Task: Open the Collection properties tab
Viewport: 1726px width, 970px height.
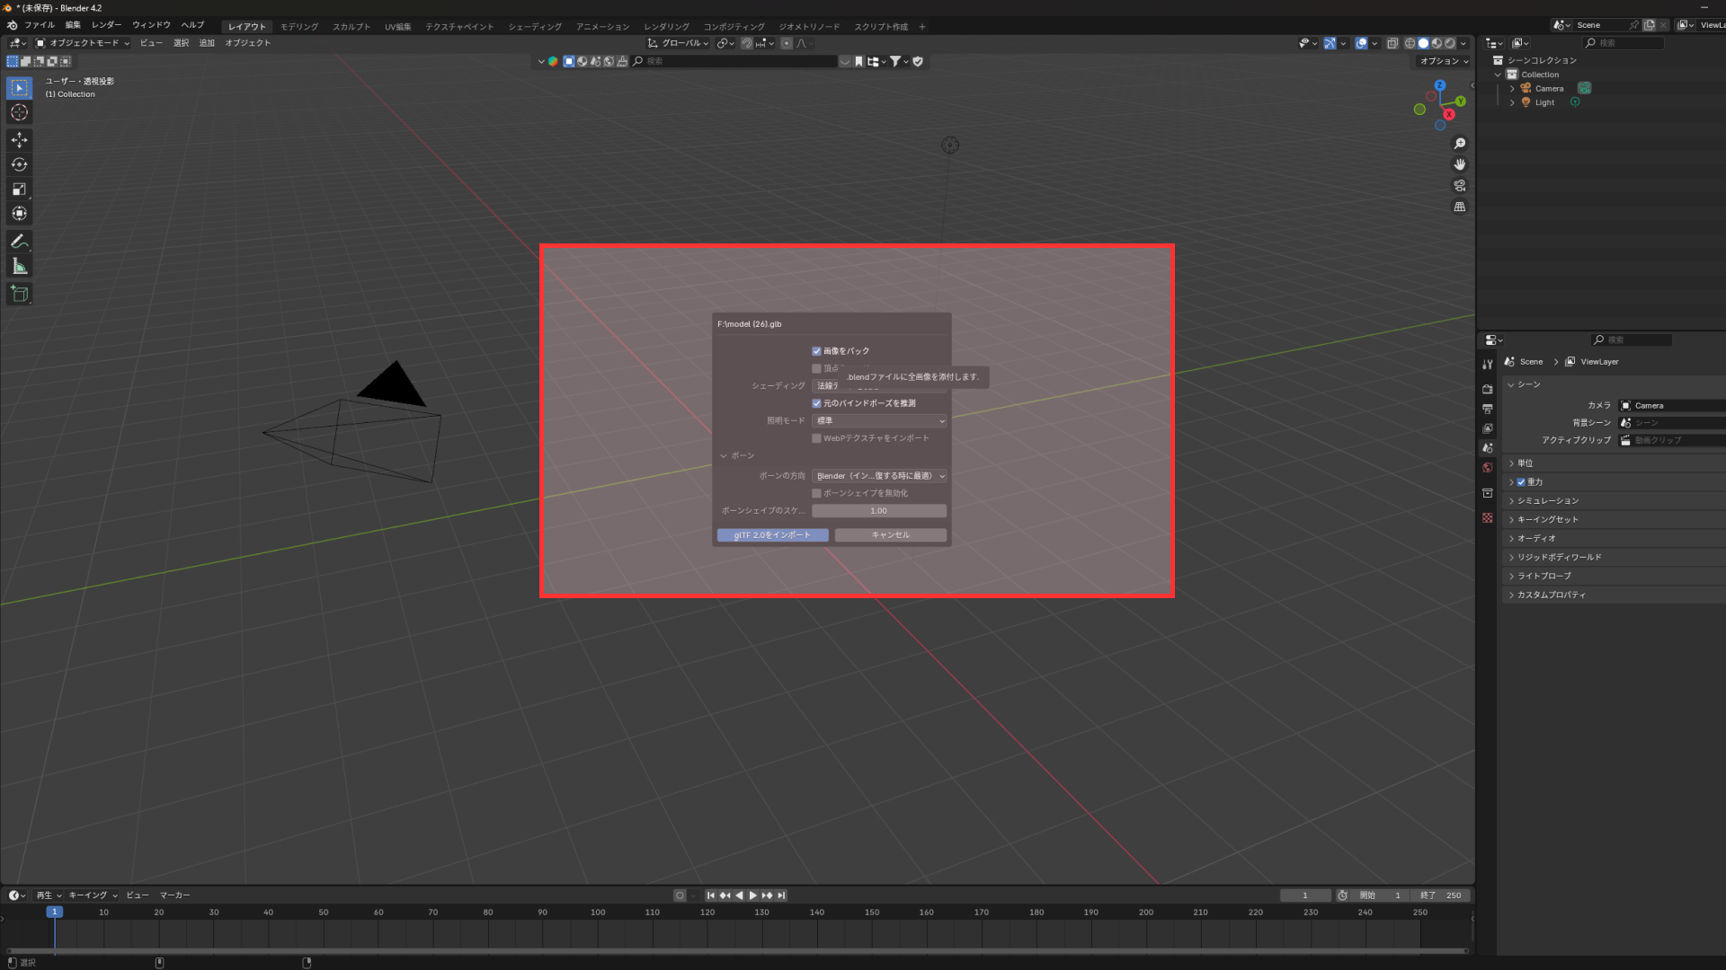Action: click(1488, 493)
